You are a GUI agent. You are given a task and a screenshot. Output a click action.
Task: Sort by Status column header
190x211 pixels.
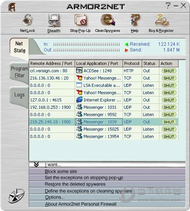tap(150, 63)
